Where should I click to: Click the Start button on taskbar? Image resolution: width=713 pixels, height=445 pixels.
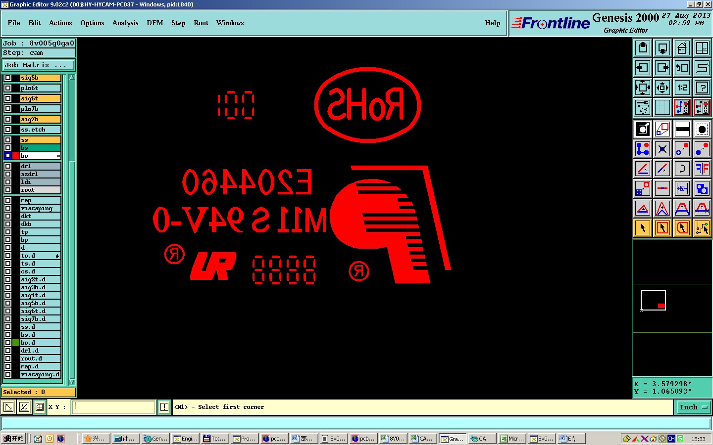(13, 439)
